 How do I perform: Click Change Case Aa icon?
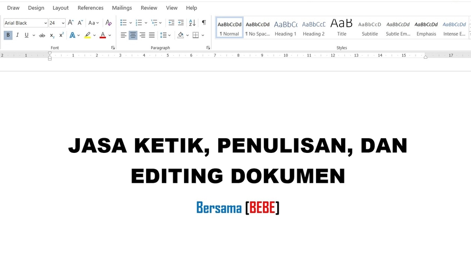point(93,23)
